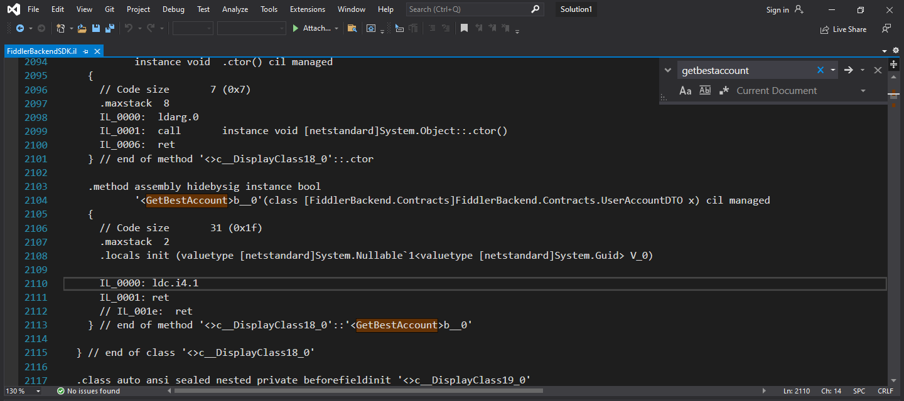Toggle Match Whole Word in find box

click(705, 91)
